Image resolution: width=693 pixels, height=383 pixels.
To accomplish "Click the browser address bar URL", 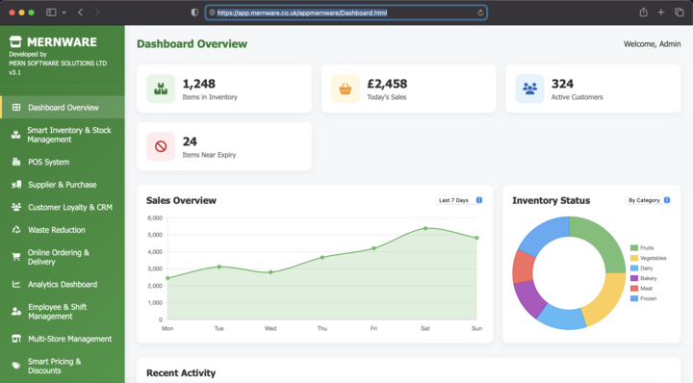I will click(x=302, y=13).
